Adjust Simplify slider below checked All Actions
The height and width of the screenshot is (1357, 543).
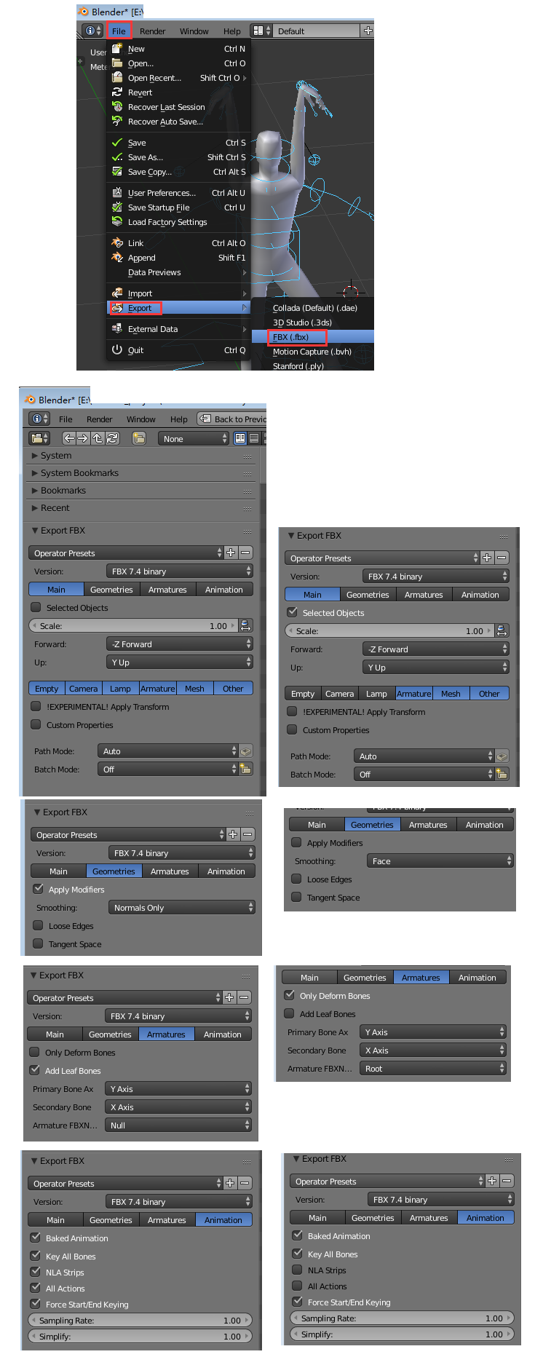(140, 1336)
